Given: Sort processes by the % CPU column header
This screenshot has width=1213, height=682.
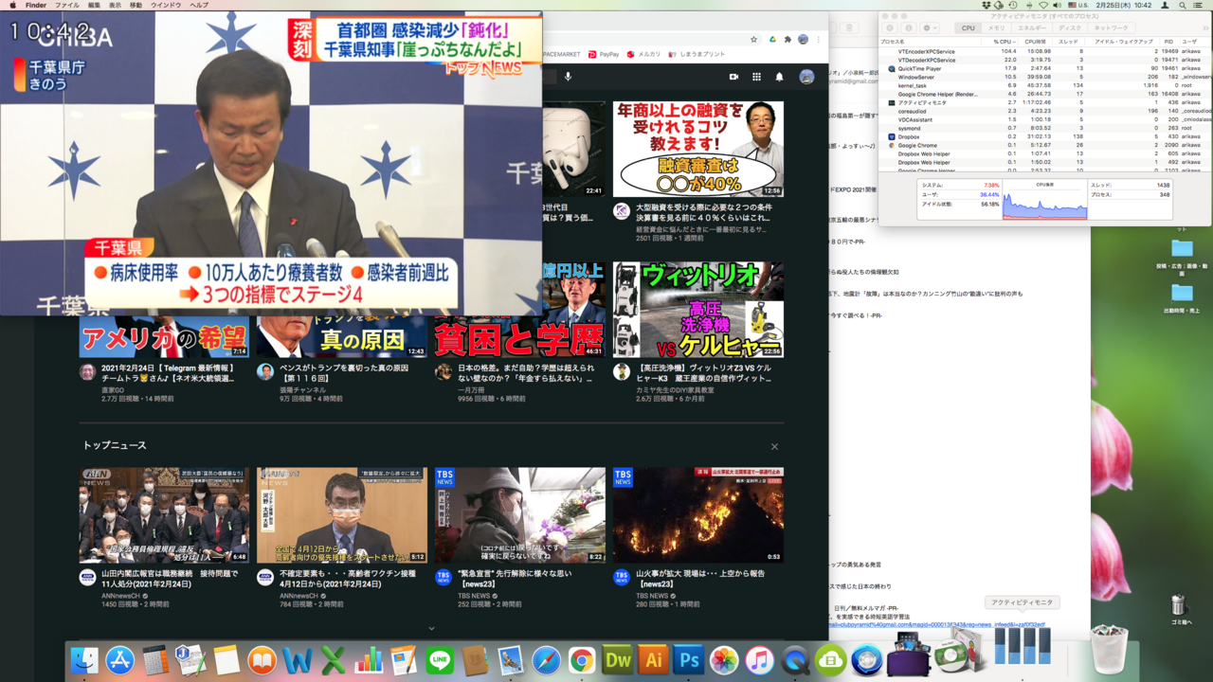Looking at the screenshot, I should click(1003, 42).
